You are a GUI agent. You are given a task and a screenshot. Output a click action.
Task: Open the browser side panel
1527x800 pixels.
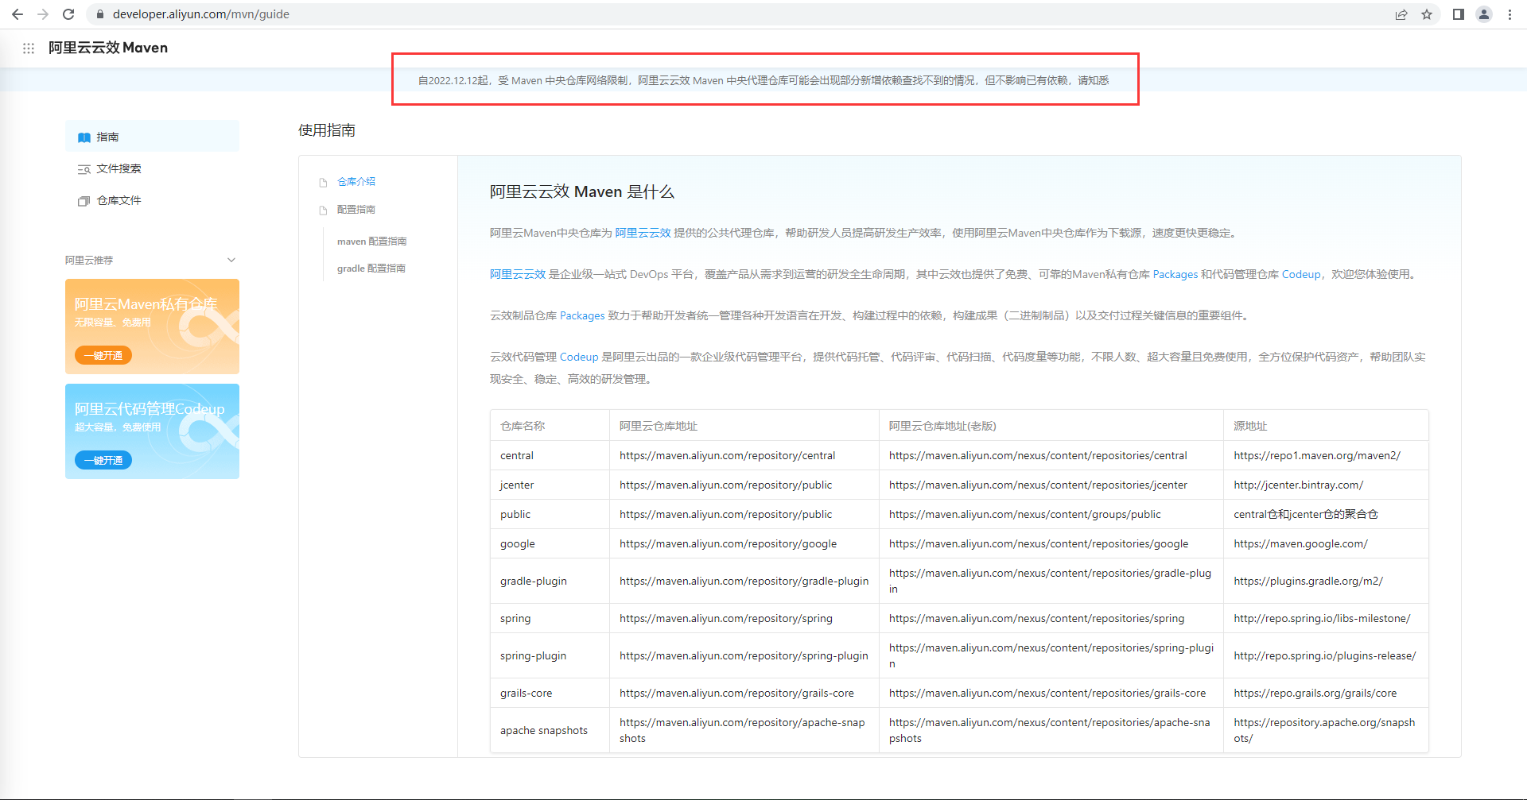pos(1459,14)
